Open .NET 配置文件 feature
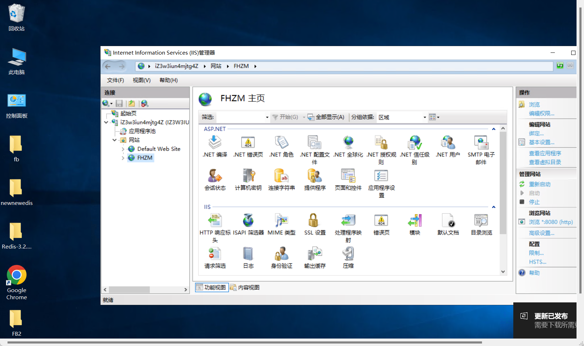Viewport: 584px width, 346px height. pos(315,150)
